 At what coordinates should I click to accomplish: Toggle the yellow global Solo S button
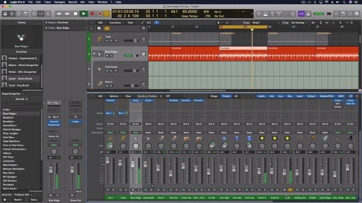[107, 29]
